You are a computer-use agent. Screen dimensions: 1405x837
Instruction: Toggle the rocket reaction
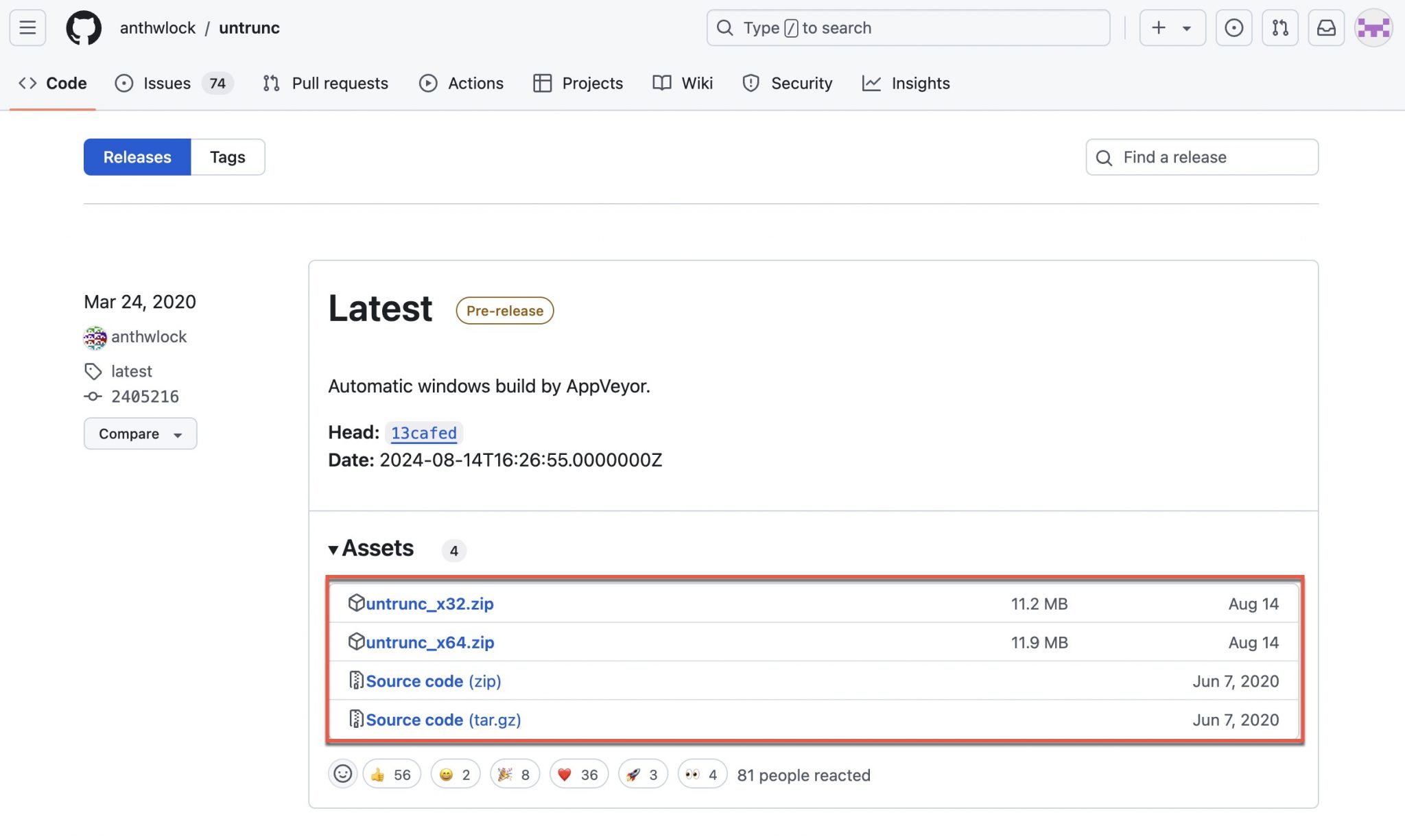pos(642,775)
